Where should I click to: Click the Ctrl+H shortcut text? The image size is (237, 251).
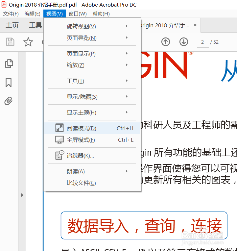[125, 128]
